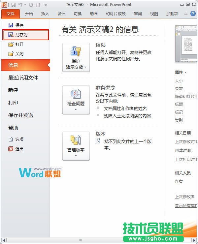Click the horizontal scrollbar thumb
This screenshot has width=198, height=244.
[x=81, y=240]
